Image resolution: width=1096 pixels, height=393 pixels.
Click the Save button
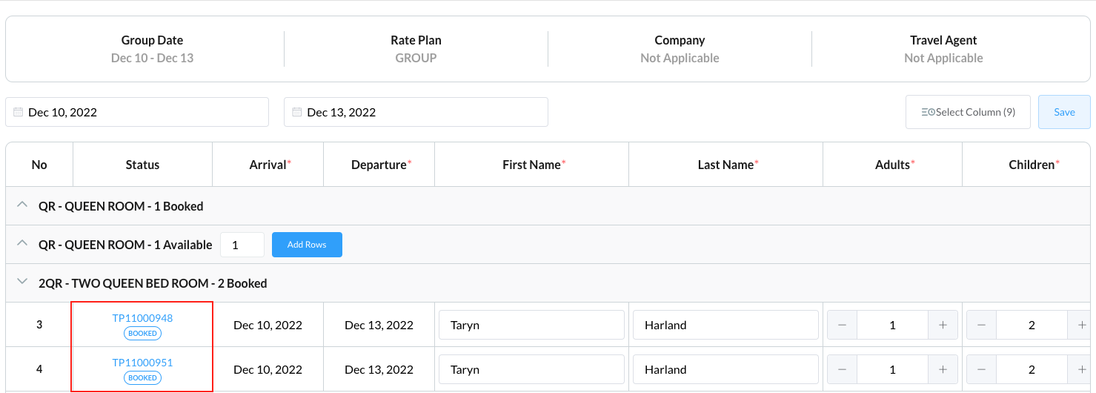(1064, 112)
